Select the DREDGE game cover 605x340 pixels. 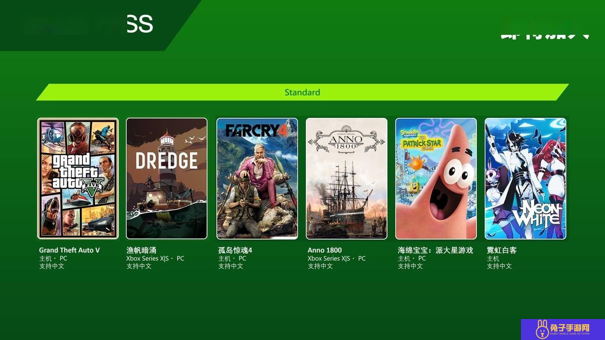[167, 178]
